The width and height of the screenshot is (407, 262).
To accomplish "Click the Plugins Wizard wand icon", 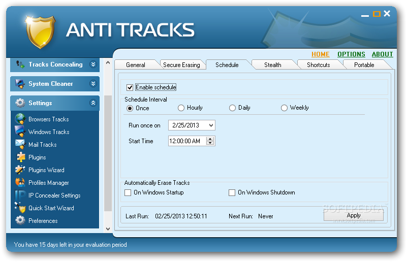I will click(x=20, y=170).
